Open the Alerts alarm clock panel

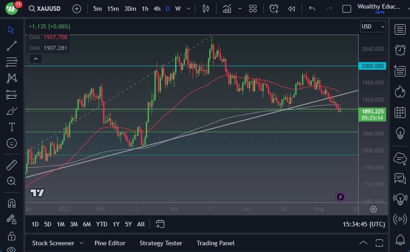pyautogui.click(x=400, y=49)
